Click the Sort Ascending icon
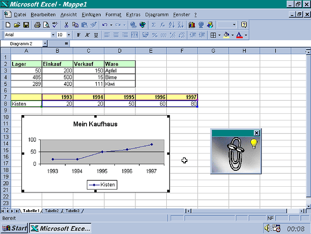 pos(171,25)
